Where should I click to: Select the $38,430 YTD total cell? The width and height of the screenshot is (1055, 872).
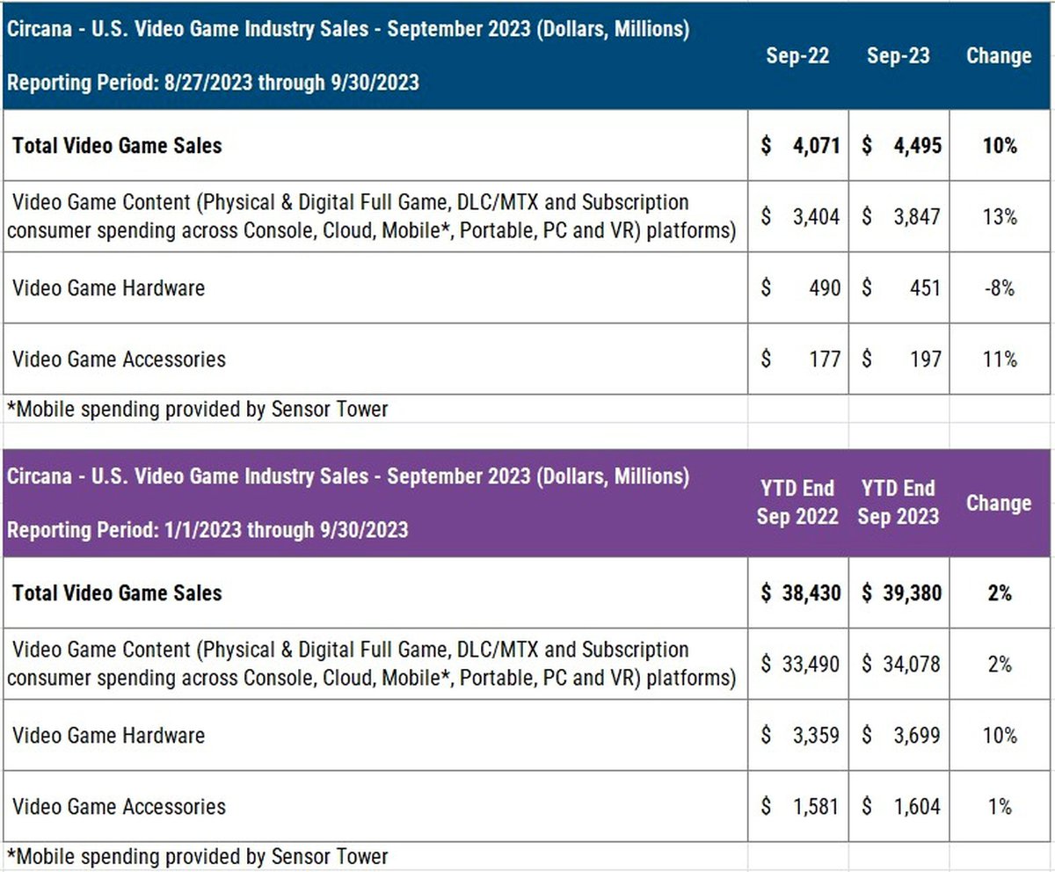(x=798, y=592)
